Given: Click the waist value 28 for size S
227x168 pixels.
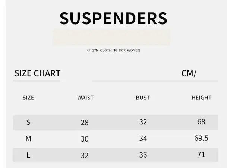Looking at the screenshot, I should coord(85,123).
